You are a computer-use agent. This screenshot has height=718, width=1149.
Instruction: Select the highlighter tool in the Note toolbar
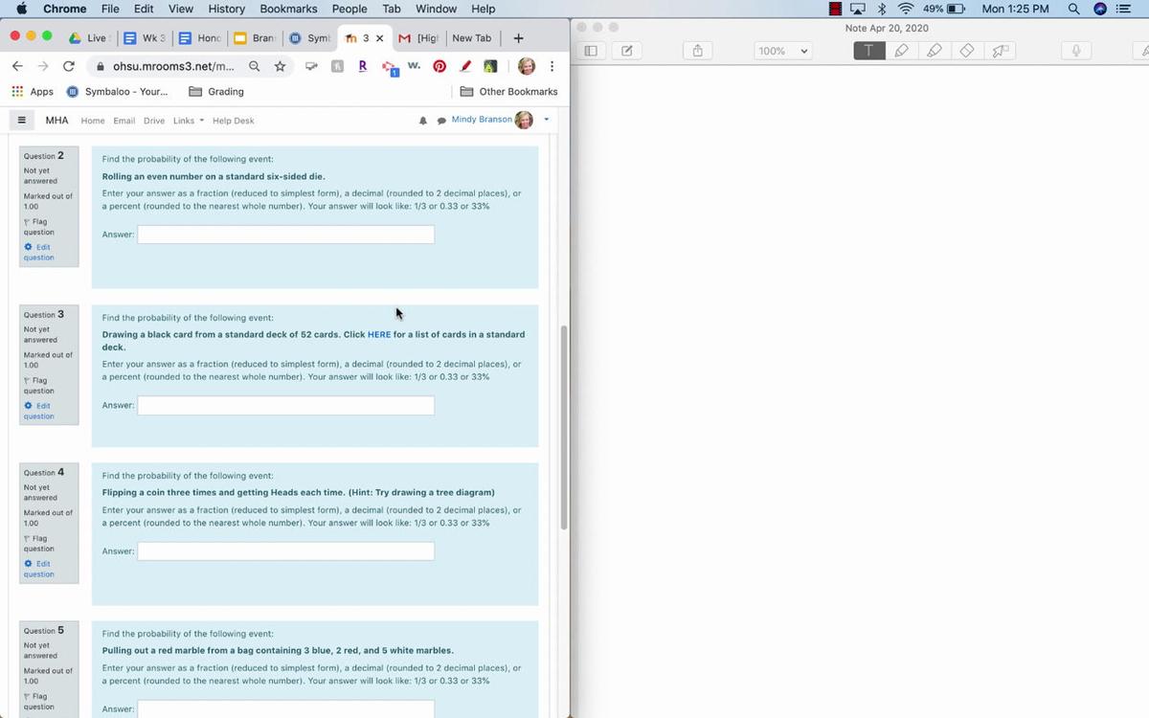click(935, 51)
